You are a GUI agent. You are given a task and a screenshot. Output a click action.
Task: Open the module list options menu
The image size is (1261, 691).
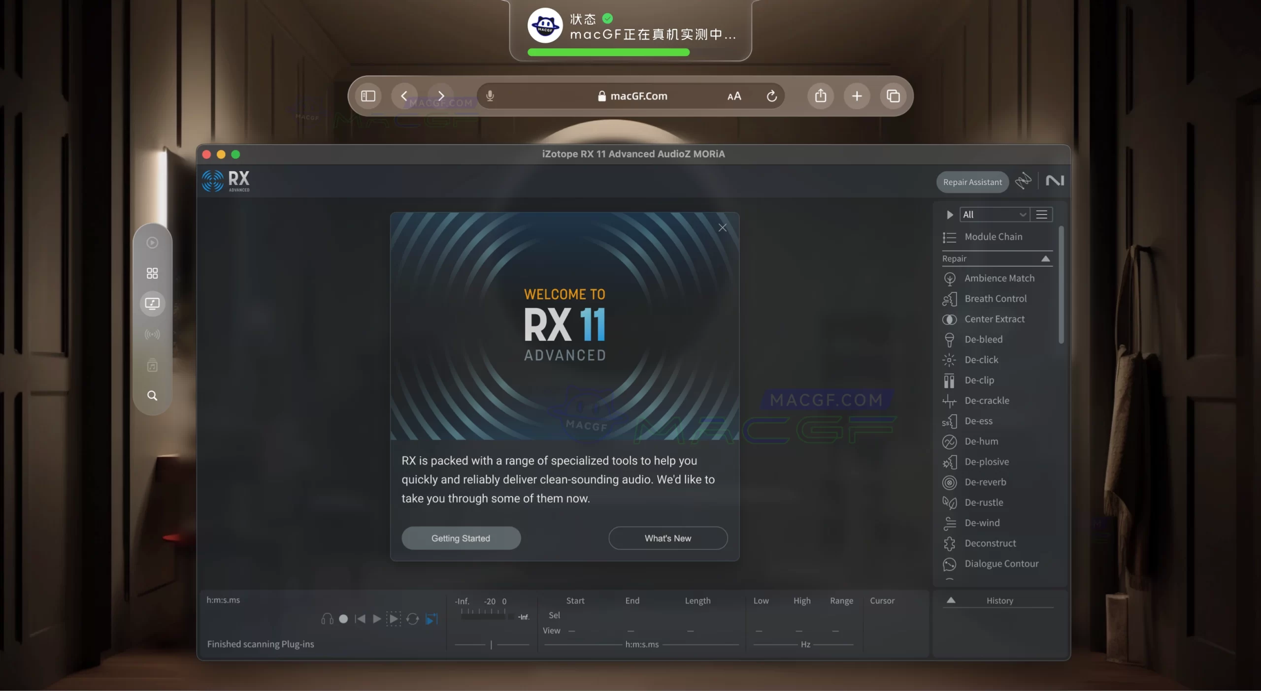[x=1043, y=215]
